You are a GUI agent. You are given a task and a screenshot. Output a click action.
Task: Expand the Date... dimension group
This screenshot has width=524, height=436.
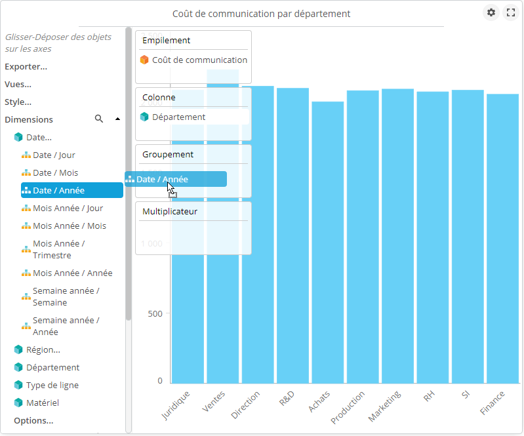39,138
